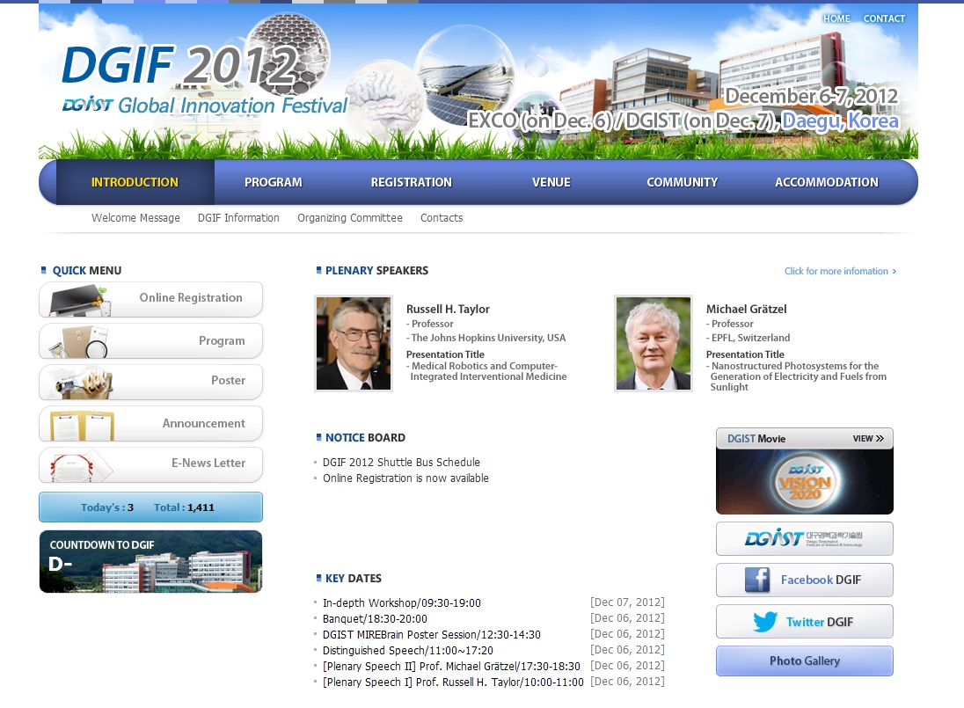Open the In-depth Workshop key date
The width and height of the screenshot is (964, 708).
401,603
